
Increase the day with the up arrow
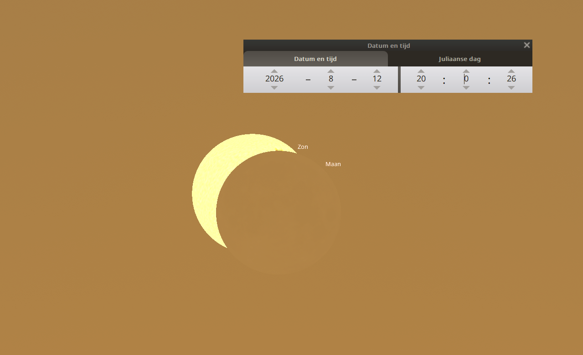coord(377,71)
